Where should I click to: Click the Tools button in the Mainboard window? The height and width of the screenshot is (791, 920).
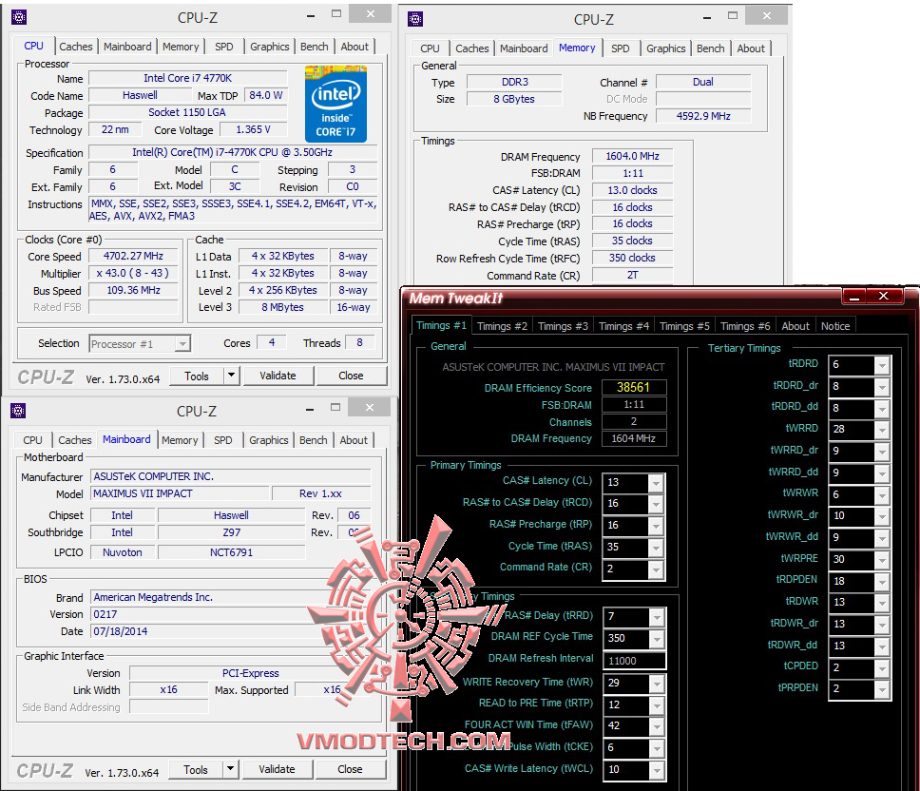[x=196, y=769]
